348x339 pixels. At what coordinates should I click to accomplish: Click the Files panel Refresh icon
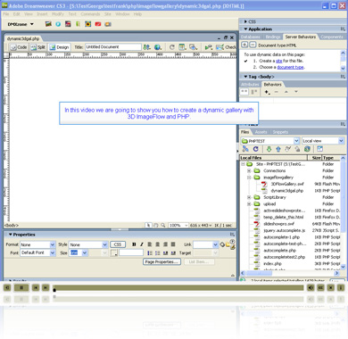(255, 149)
